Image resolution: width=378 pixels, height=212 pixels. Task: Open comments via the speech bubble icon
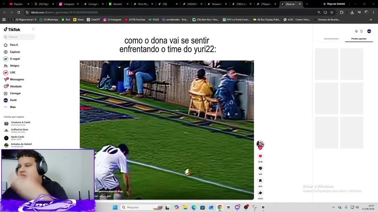[x=260, y=168]
